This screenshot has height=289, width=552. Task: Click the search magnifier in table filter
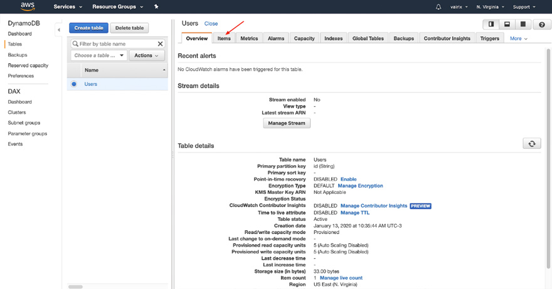(x=75, y=44)
